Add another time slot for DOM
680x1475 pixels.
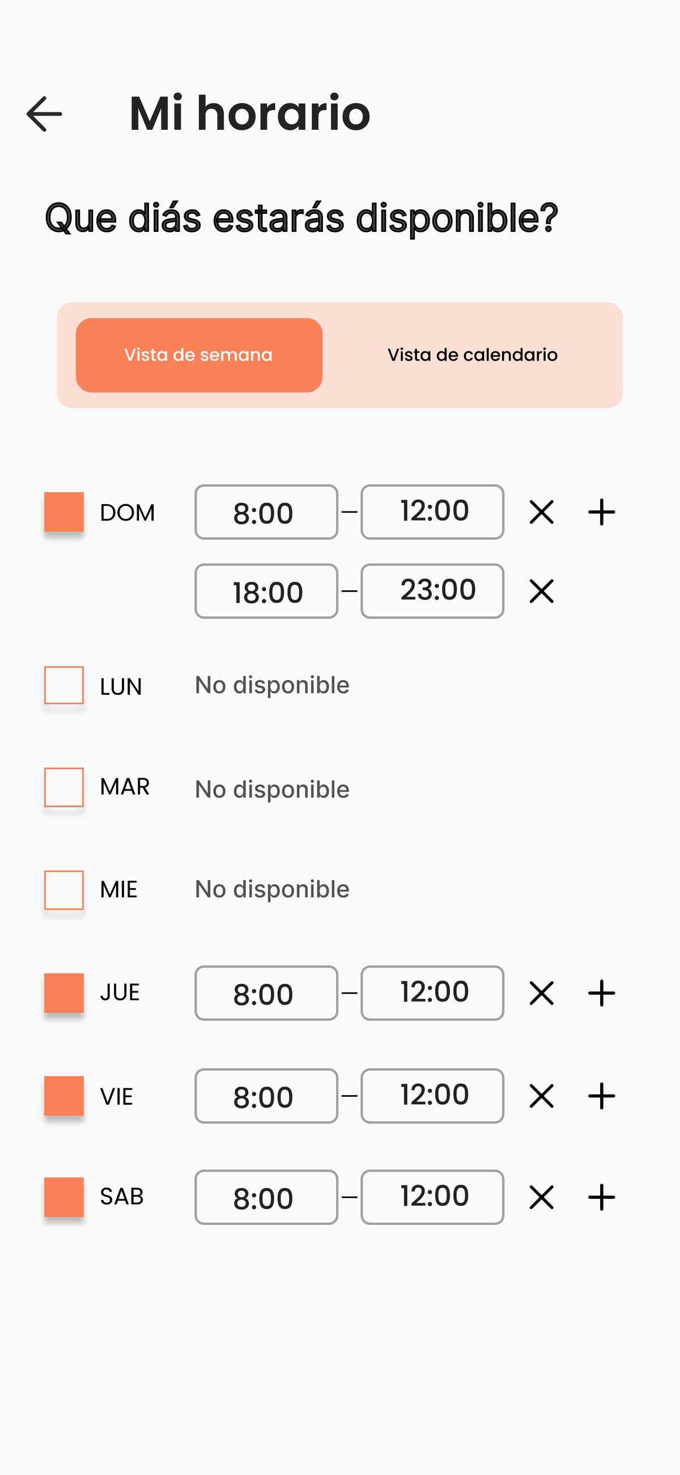click(601, 512)
